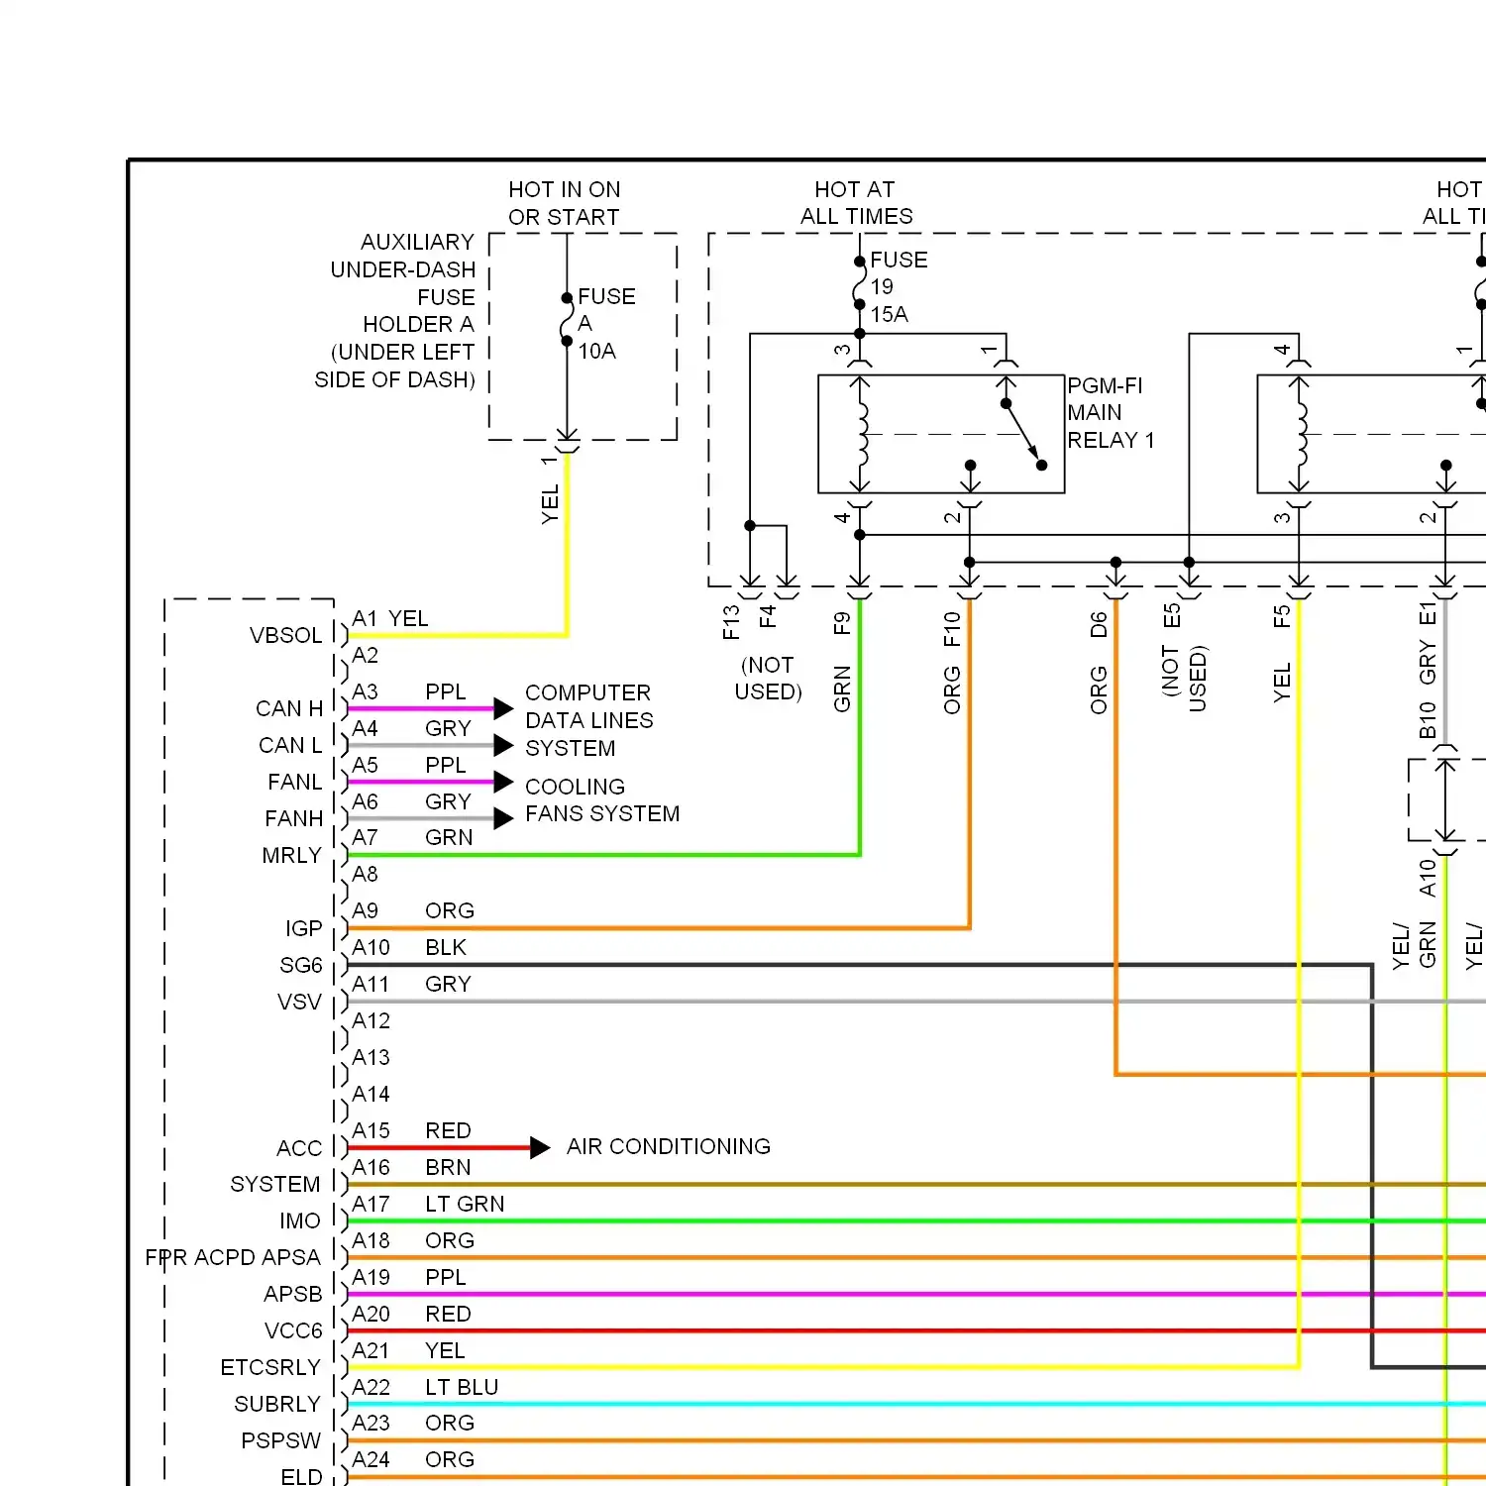1486x1486 pixels.
Task: Click the 'FUSE 19 15A' label
Action: point(898,287)
